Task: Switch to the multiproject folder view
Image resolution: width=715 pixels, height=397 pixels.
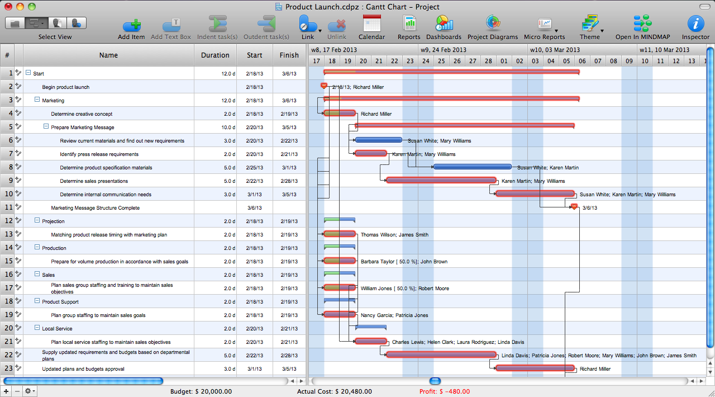Action: [15, 23]
